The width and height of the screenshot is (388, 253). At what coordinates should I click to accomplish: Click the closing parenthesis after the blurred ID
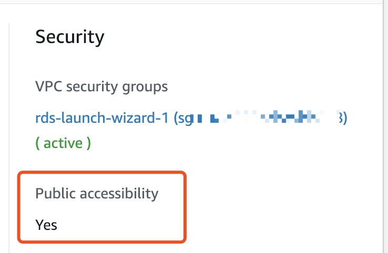coord(345,119)
